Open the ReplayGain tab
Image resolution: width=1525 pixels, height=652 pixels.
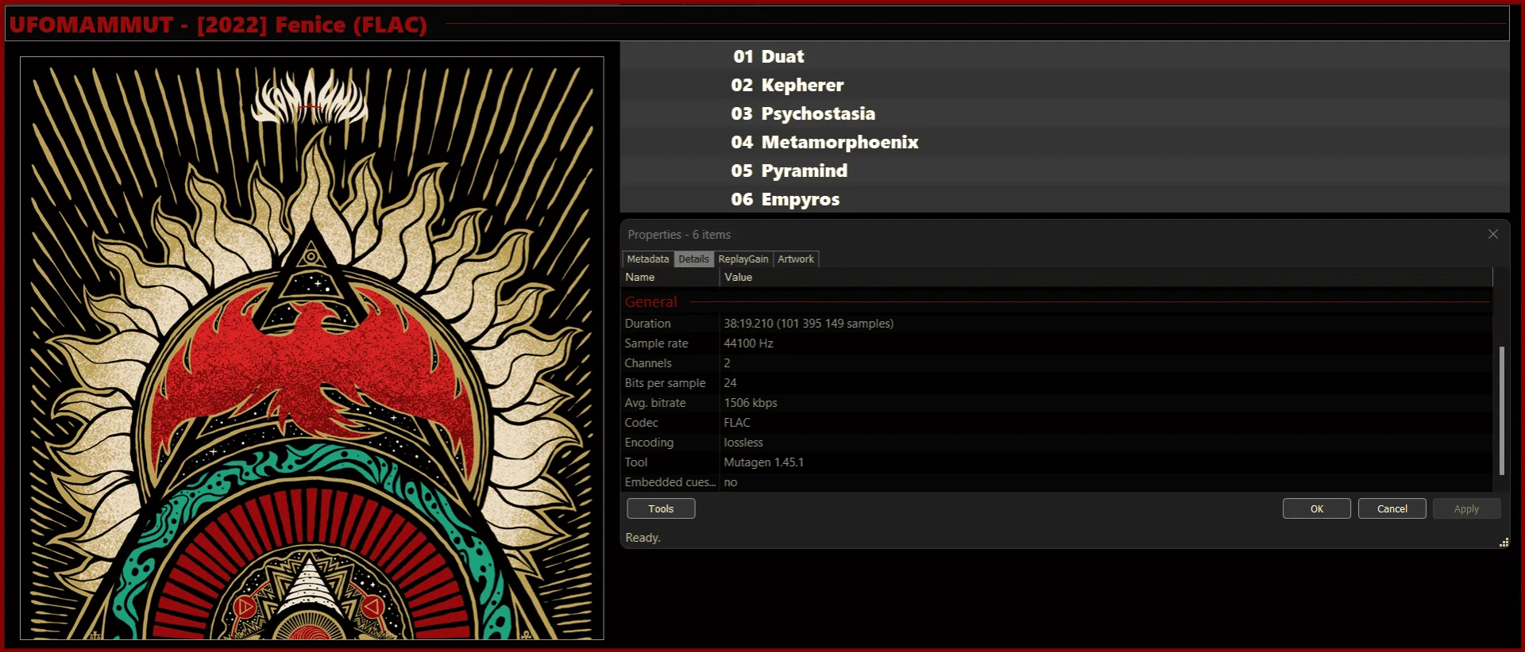743,259
